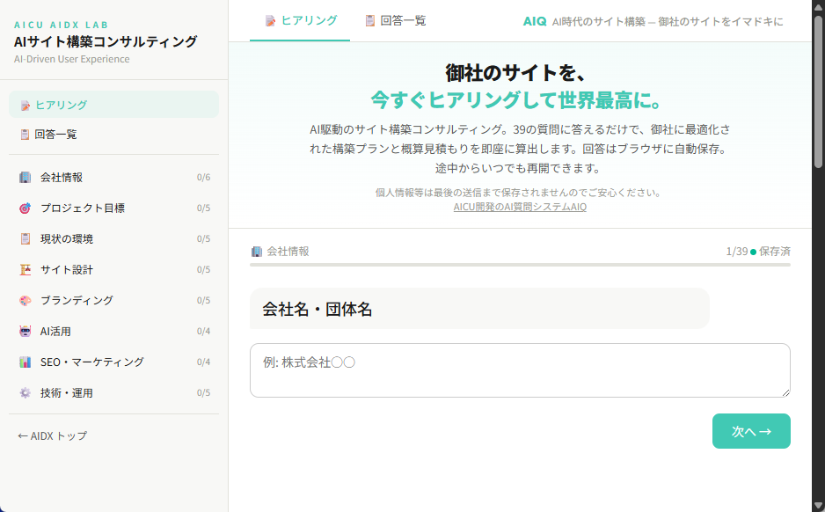The height and width of the screenshot is (512, 825).
Task: Click the ヒアリング pen icon in sidebar
Action: tap(26, 103)
